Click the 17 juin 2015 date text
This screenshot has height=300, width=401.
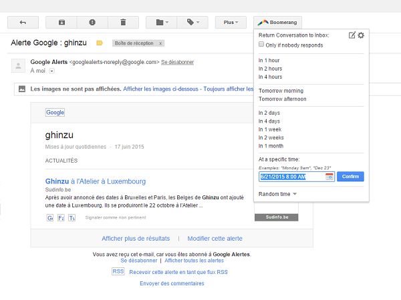[x=129, y=147]
